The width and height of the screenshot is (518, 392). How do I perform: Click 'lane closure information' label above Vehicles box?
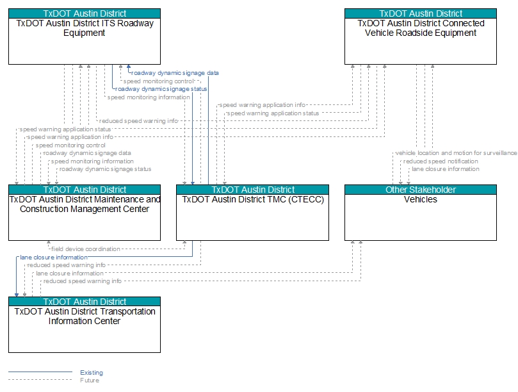coord(446,169)
